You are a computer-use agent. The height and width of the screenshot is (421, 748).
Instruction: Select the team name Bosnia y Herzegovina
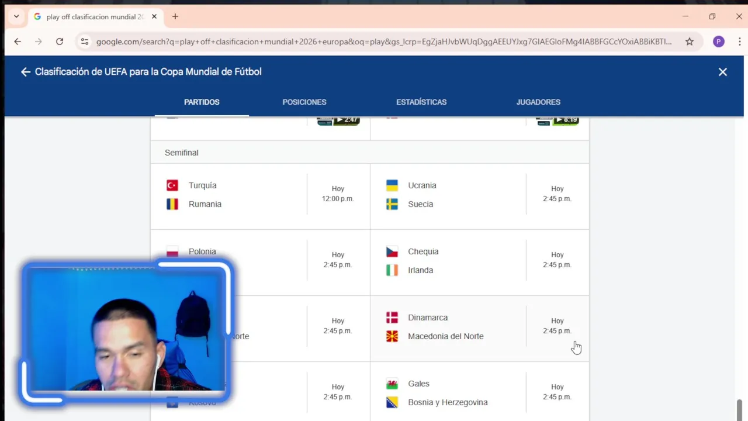[x=448, y=402]
